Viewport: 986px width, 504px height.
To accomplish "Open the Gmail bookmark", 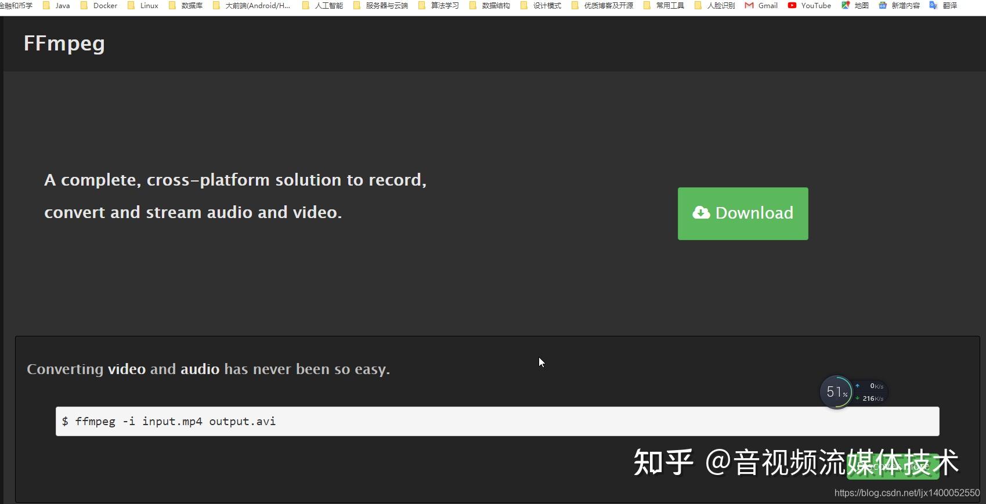I will click(761, 5).
